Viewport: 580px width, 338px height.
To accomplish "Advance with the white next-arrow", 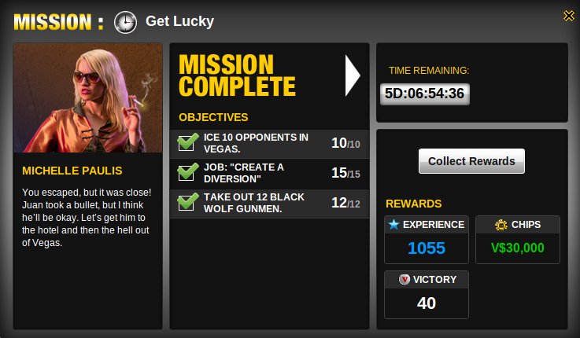I will (352, 75).
